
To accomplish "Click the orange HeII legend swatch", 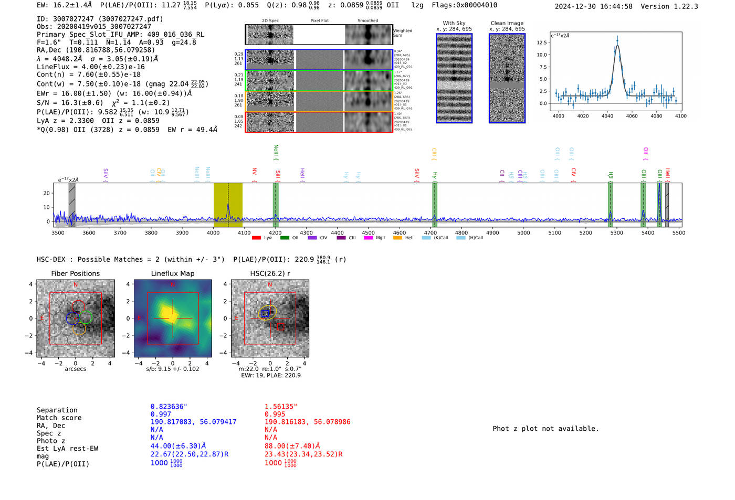I will [397, 238].
